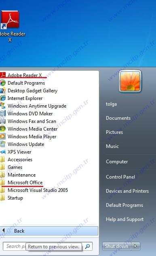Click the magnifier search icon in the search box
The height and width of the screenshot is (256, 156).
[x=88, y=246]
